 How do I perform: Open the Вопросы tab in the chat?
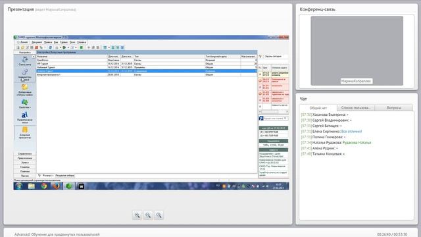(394, 108)
